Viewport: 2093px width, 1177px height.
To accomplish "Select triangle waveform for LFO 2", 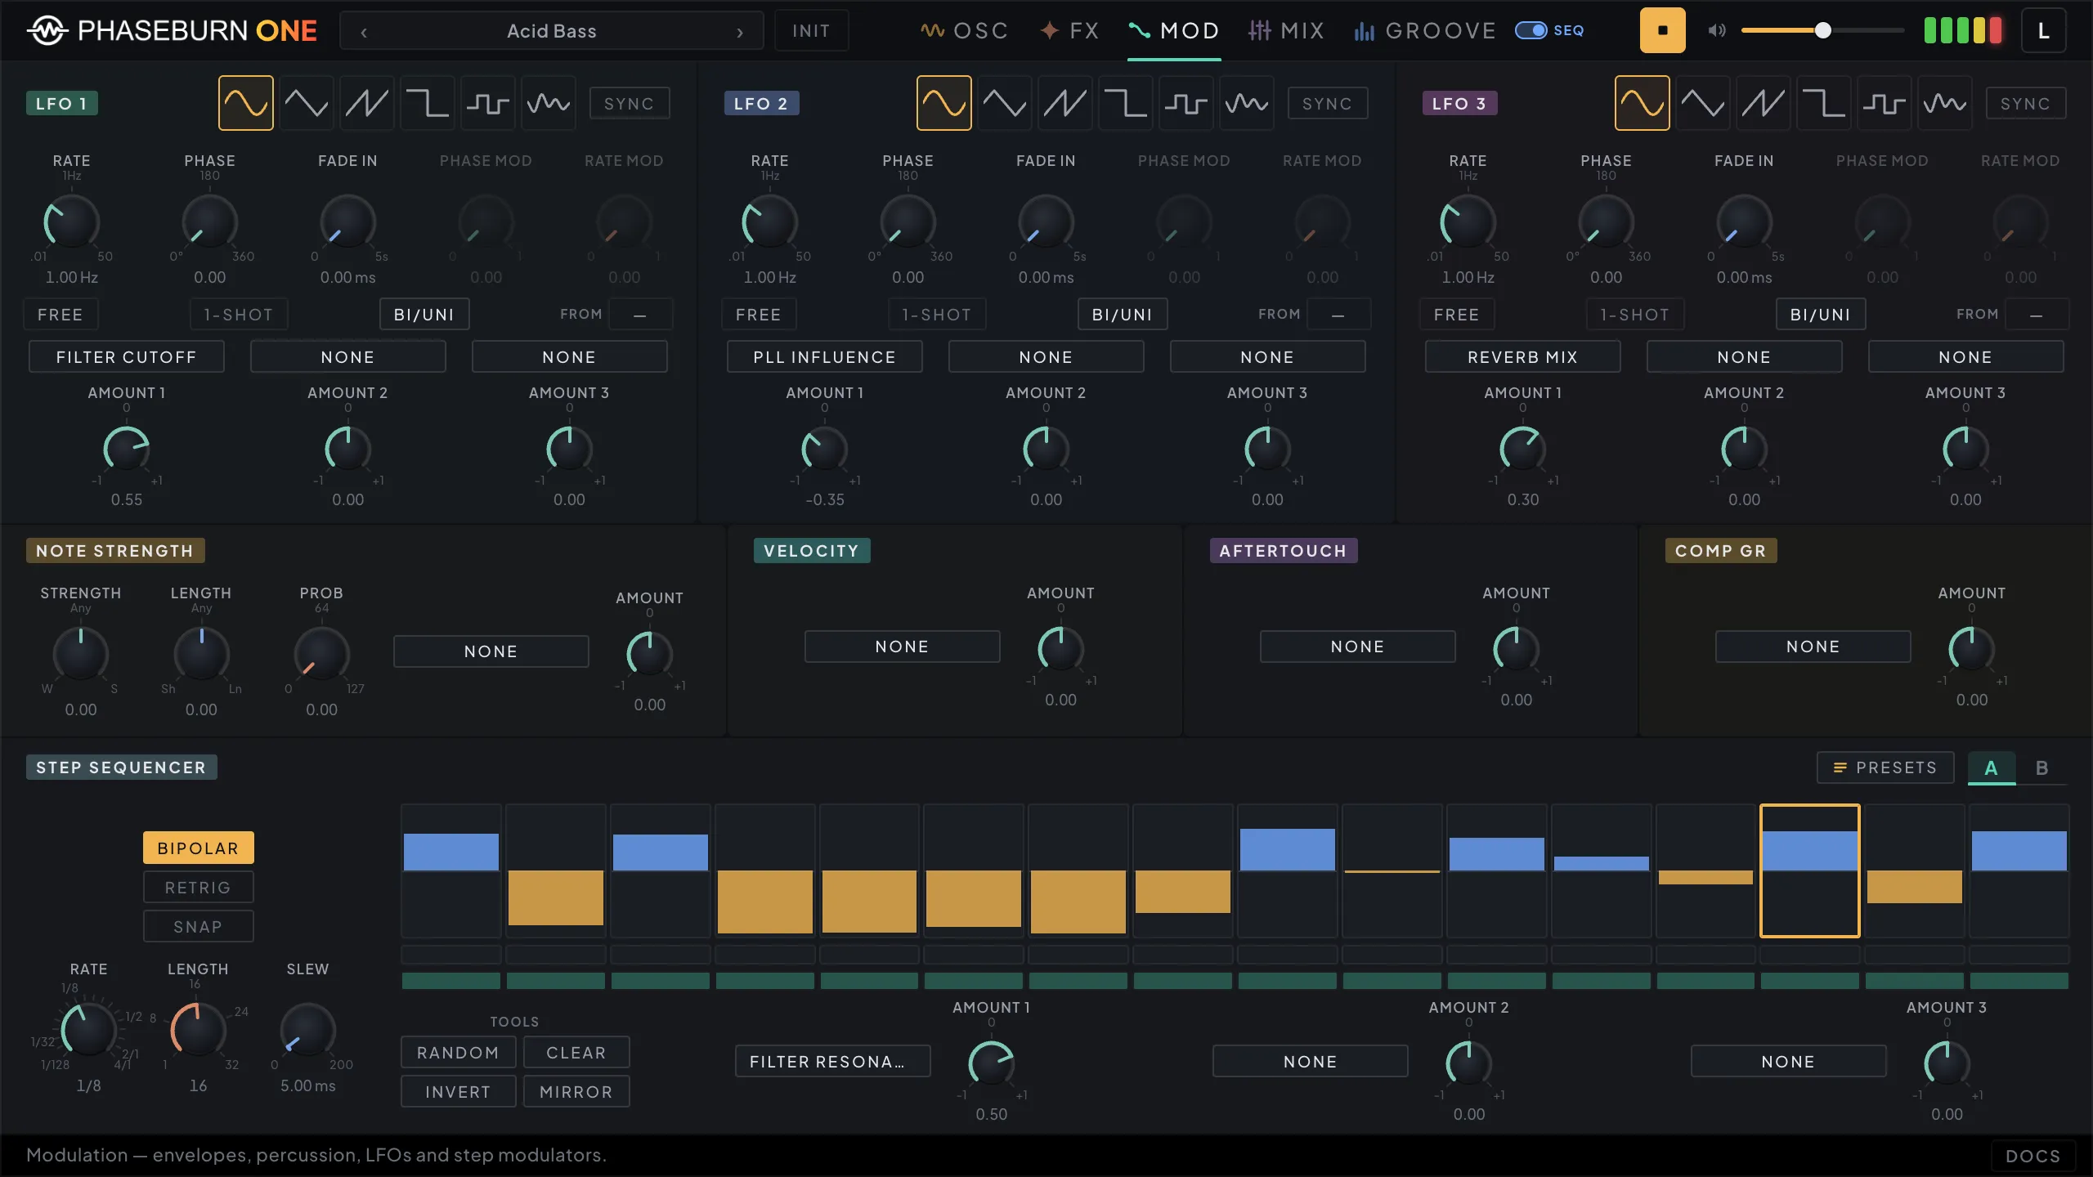I will tap(1005, 103).
